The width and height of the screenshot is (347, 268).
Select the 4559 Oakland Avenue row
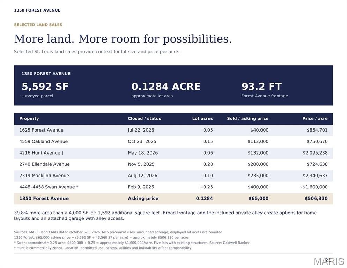click(173, 142)
